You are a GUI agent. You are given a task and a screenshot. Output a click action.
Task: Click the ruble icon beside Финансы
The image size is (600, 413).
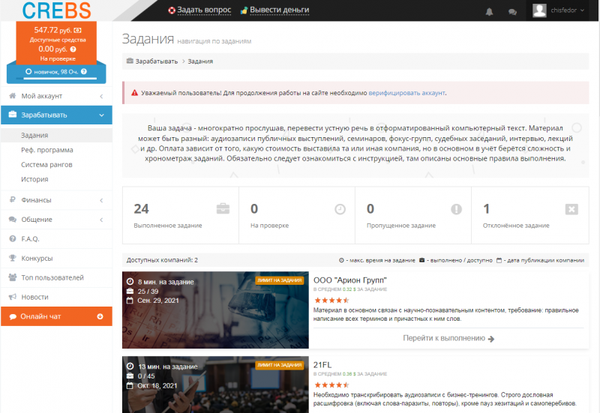tap(13, 199)
